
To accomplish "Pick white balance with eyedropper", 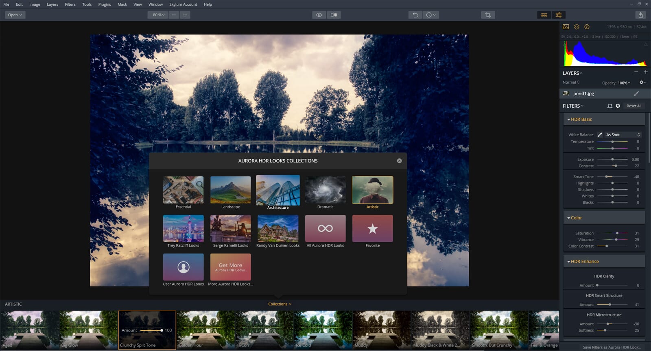I will pos(600,135).
